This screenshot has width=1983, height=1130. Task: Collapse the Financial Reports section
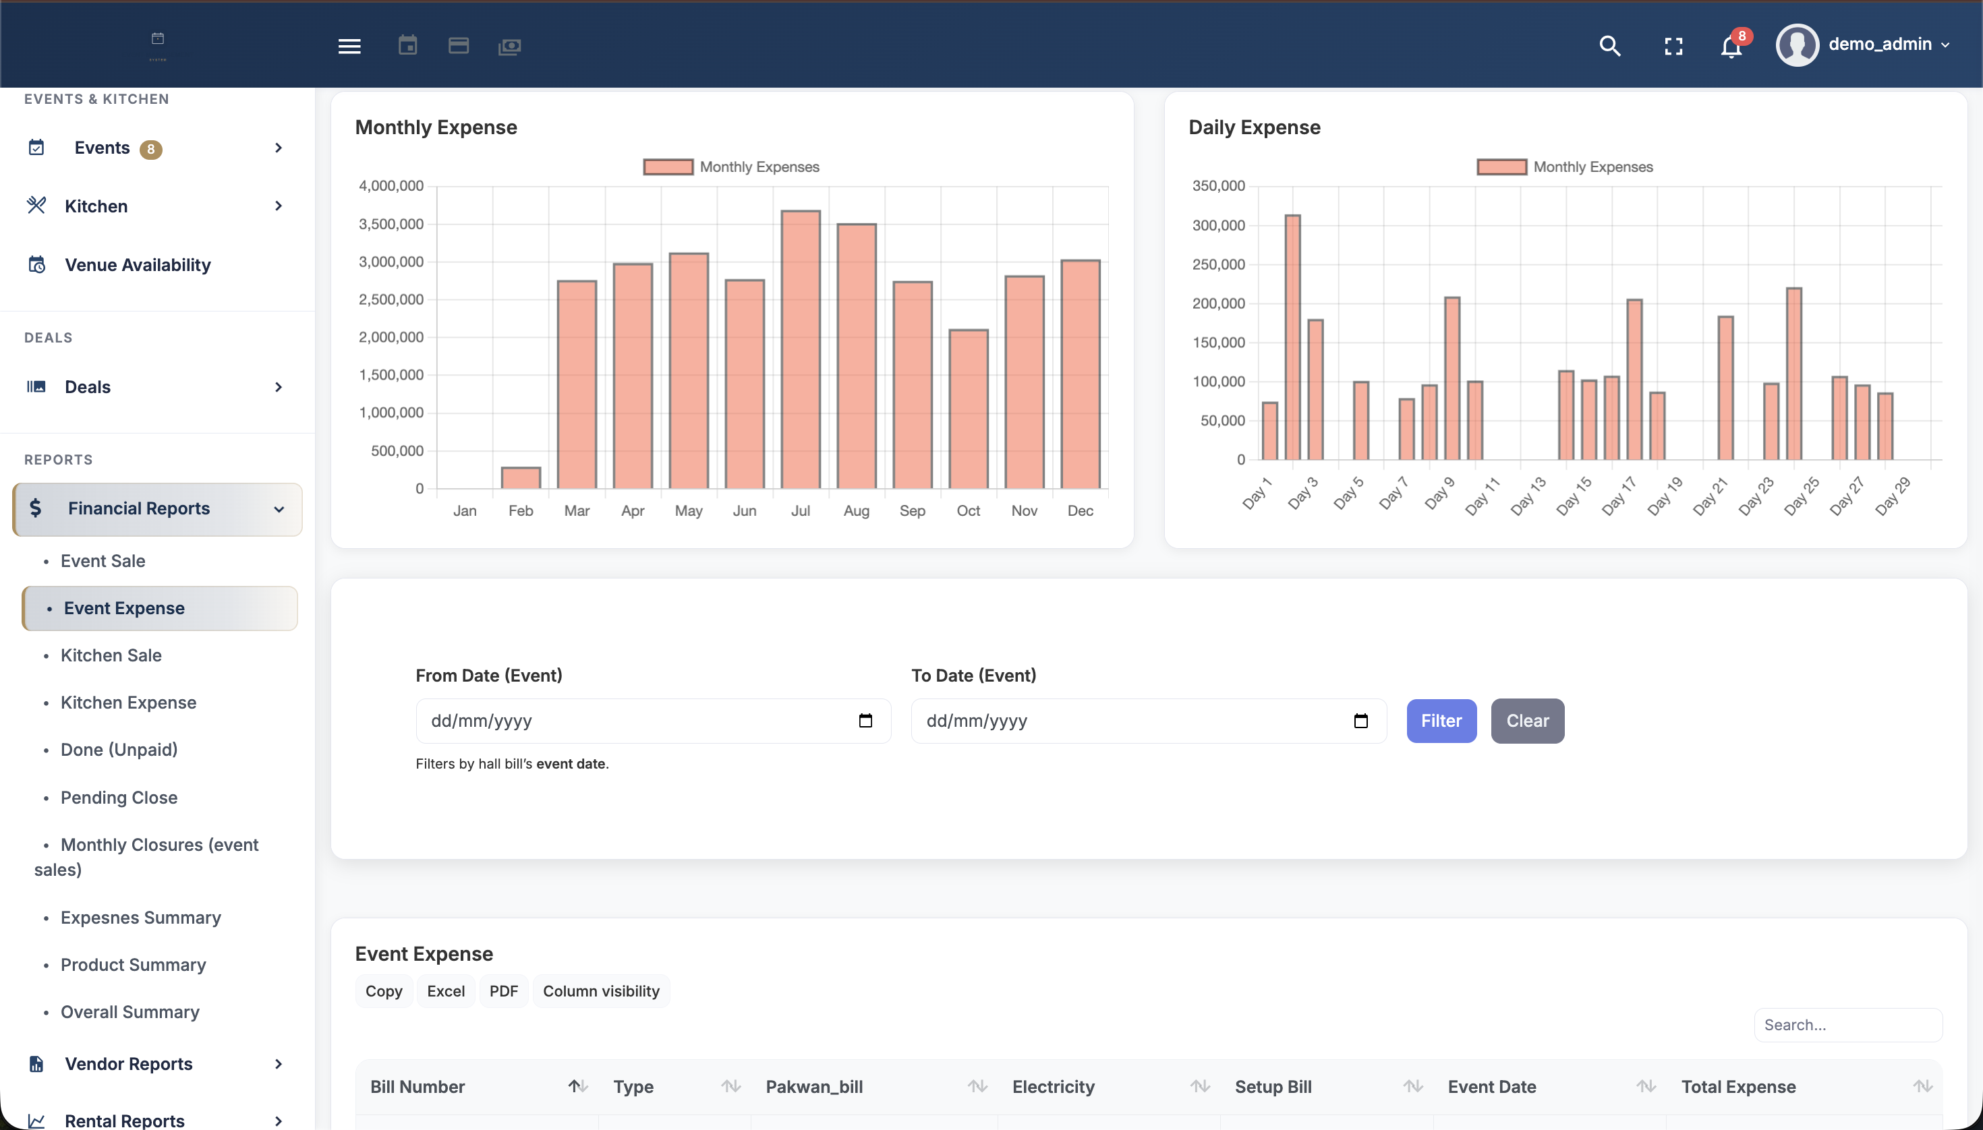158,508
